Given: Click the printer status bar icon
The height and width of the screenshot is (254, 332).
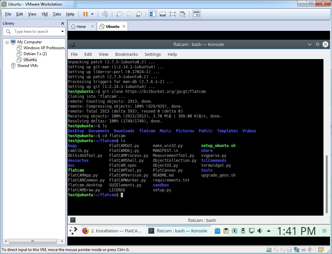Looking at the screenshot, I should pos(303,250).
